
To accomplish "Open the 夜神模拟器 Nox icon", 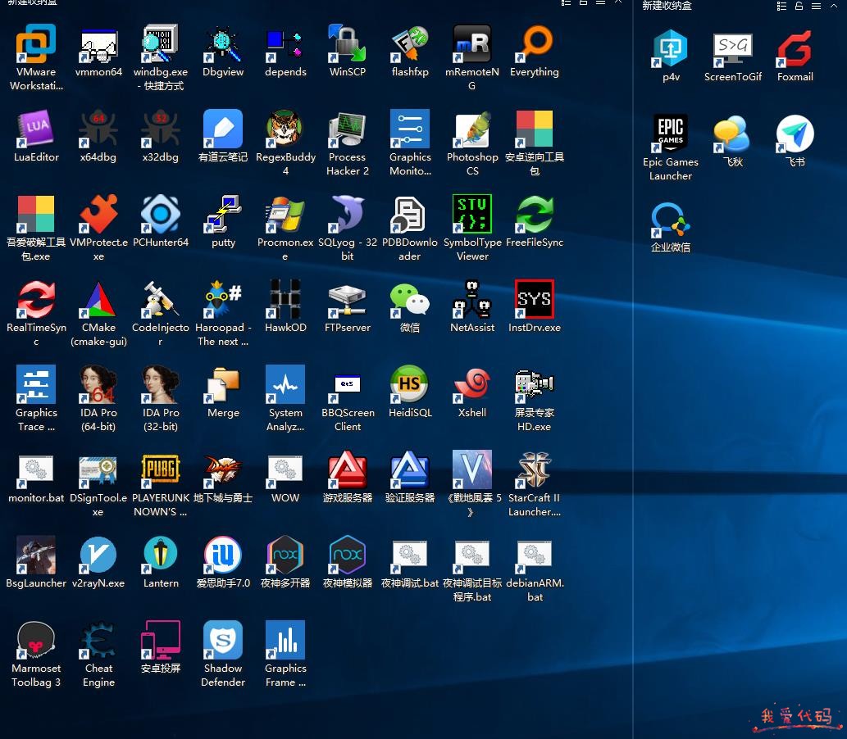I will point(348,555).
